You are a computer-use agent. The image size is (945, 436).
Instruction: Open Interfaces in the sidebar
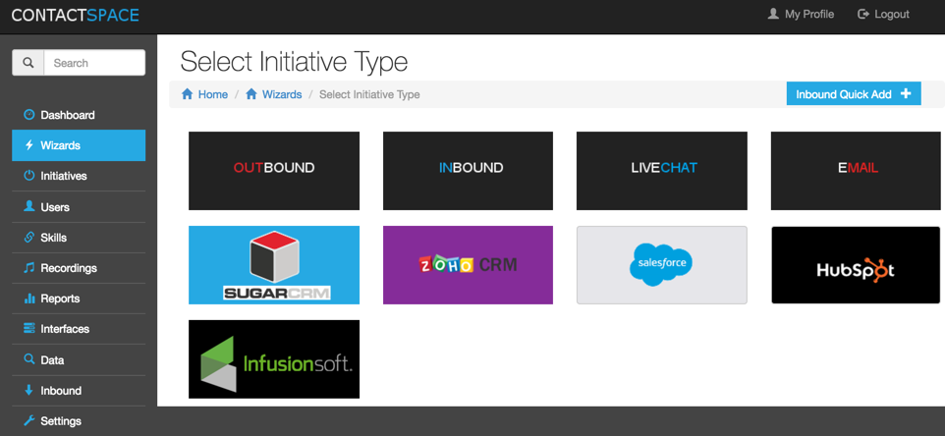click(x=79, y=329)
